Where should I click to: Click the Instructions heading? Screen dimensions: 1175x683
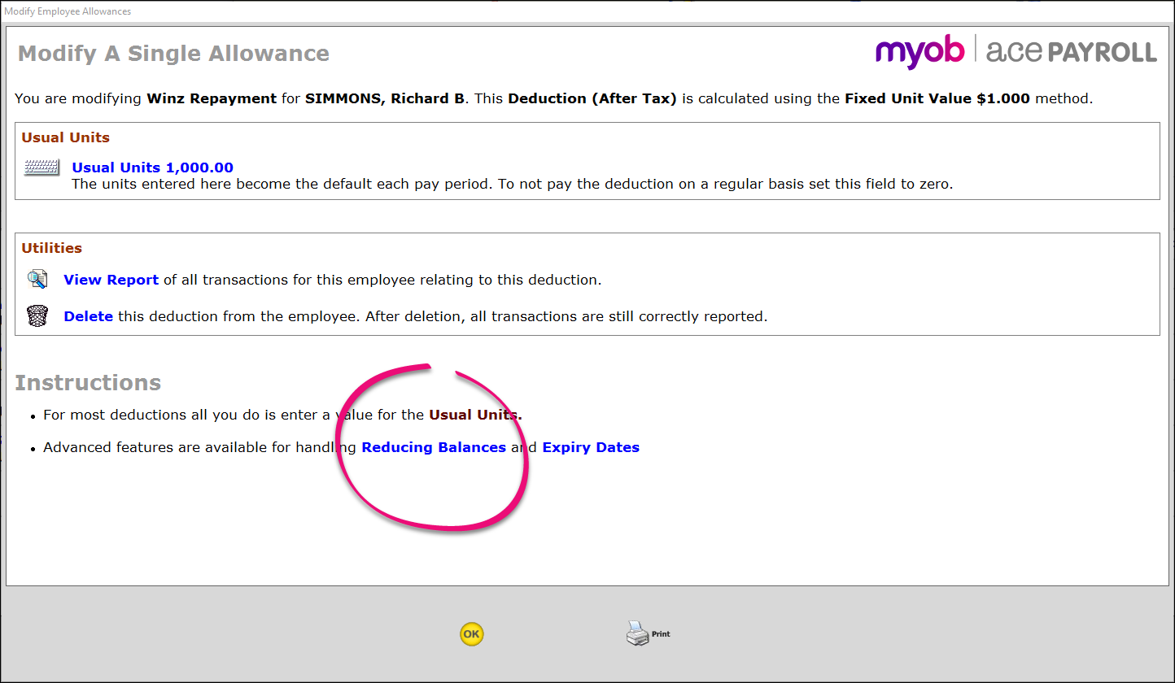click(x=88, y=382)
